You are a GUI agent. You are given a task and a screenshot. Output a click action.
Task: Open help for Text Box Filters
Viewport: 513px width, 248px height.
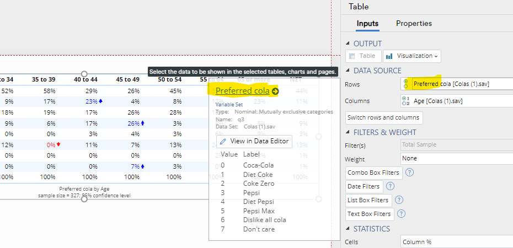coord(402,214)
